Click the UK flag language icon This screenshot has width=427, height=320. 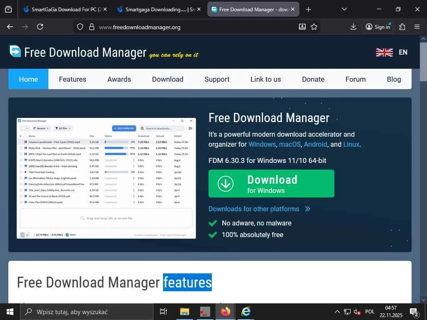384,52
